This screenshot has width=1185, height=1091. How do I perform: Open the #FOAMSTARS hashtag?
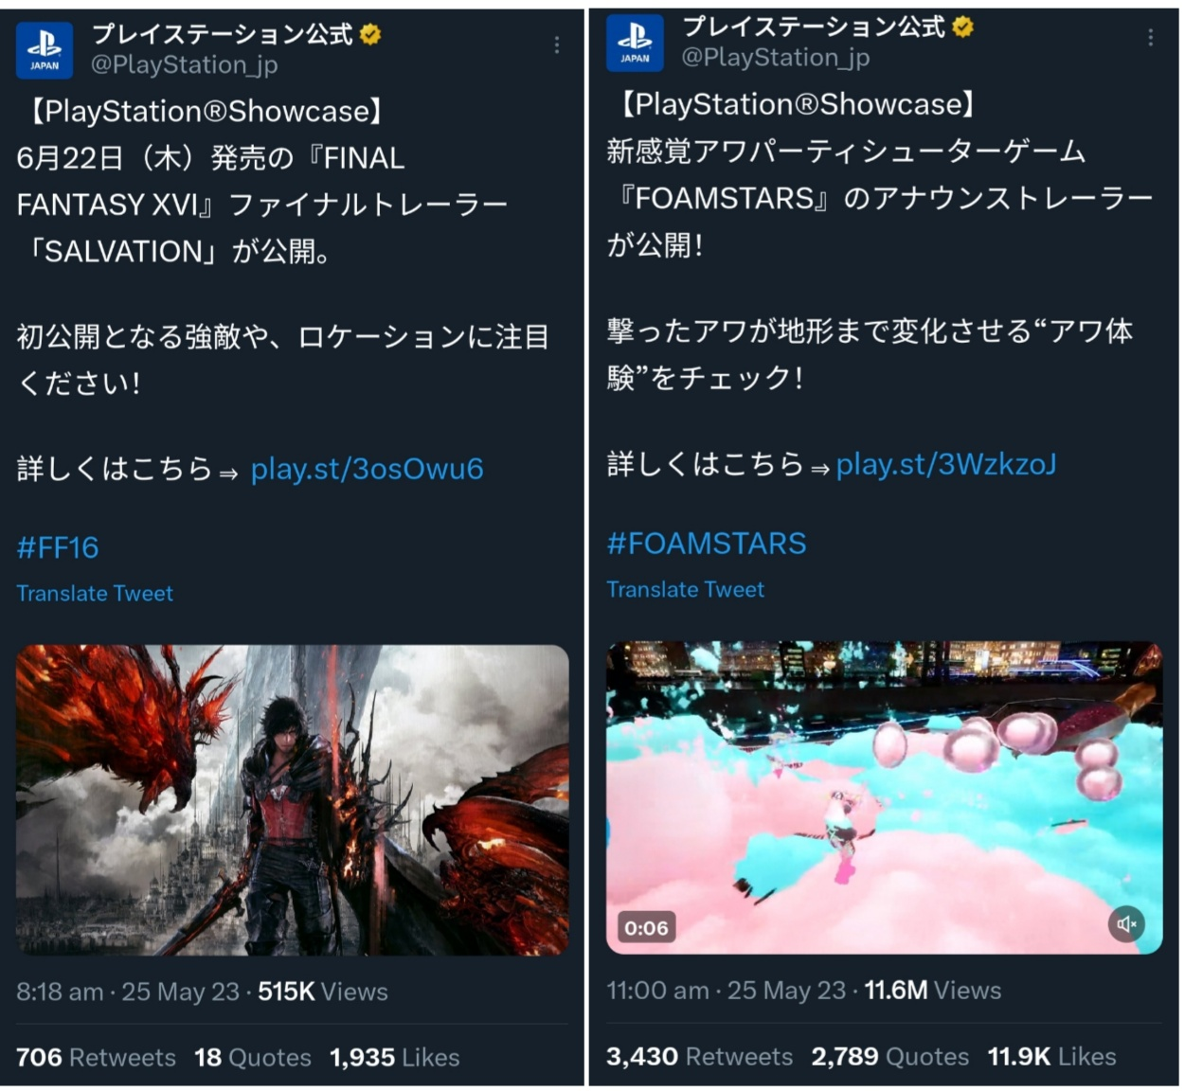coord(707,543)
